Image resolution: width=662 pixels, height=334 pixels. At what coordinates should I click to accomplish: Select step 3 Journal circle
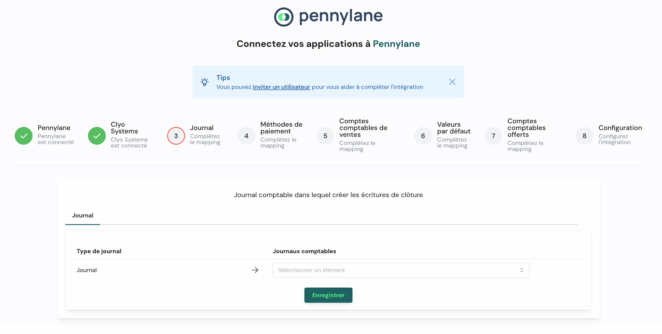coord(176,136)
